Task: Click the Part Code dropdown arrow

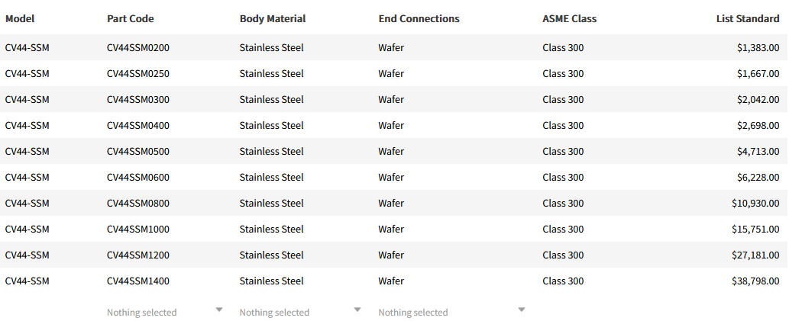Action: tap(219, 310)
